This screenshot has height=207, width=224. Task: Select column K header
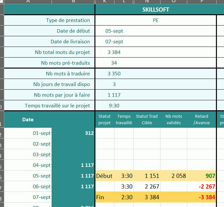pos(105,2)
